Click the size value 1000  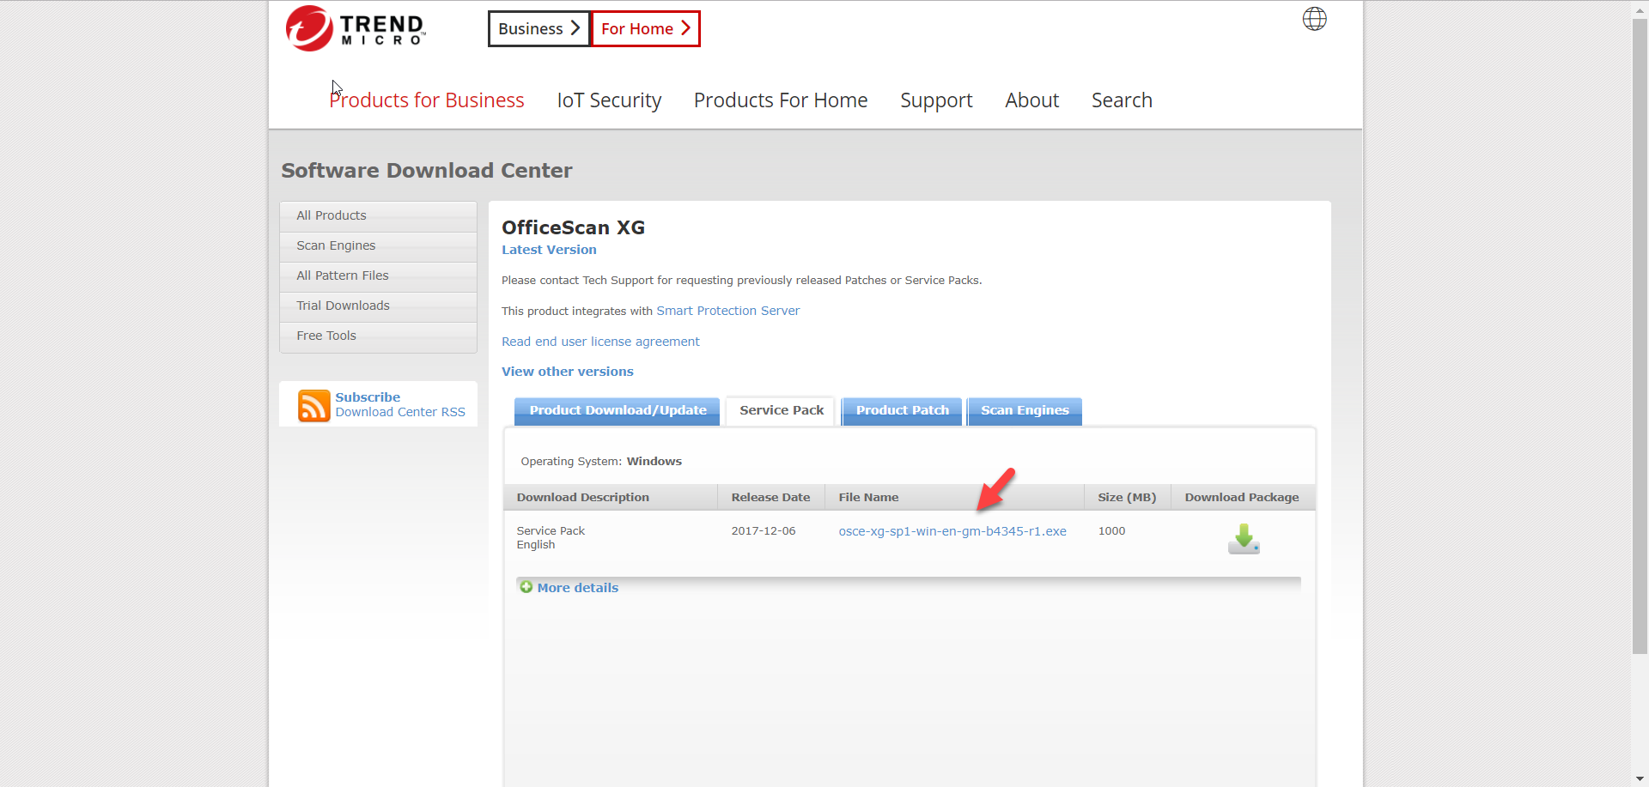coord(1111,531)
